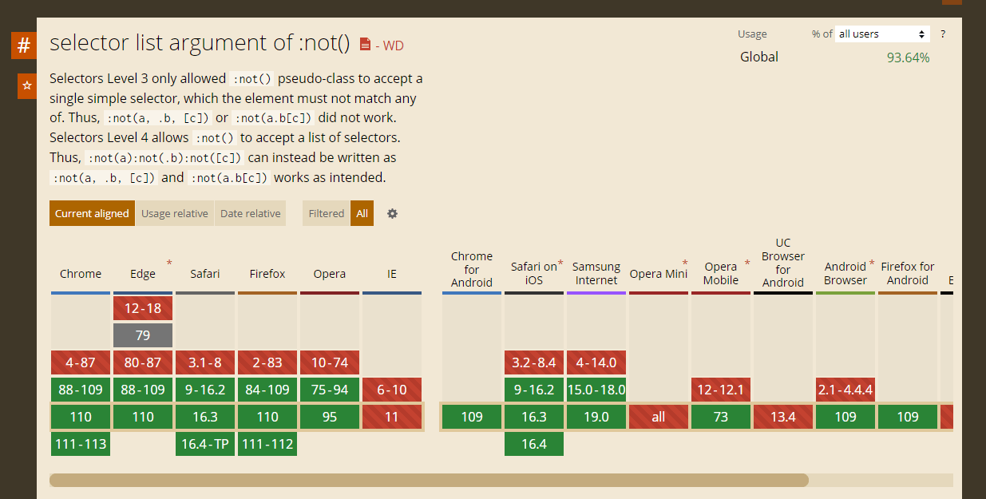Click the Firefox column header

click(x=267, y=274)
